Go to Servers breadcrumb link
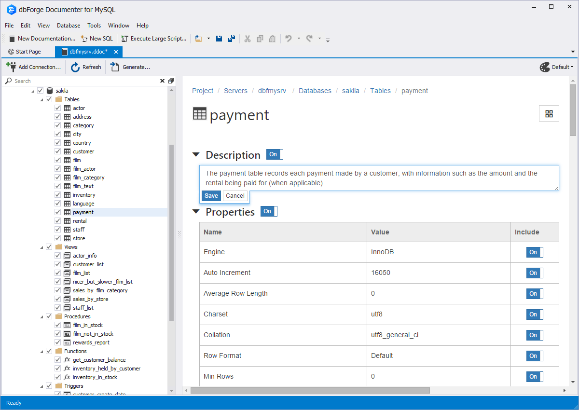 pos(235,91)
